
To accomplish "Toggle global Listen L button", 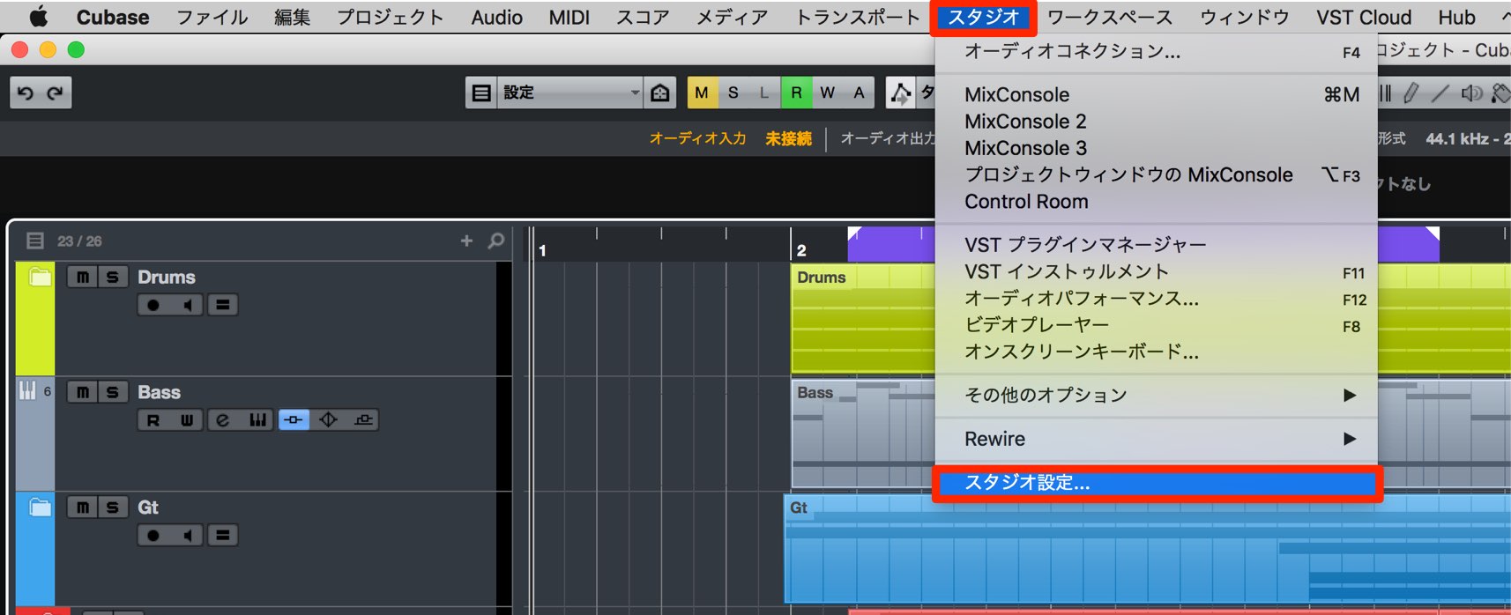I will click(764, 93).
